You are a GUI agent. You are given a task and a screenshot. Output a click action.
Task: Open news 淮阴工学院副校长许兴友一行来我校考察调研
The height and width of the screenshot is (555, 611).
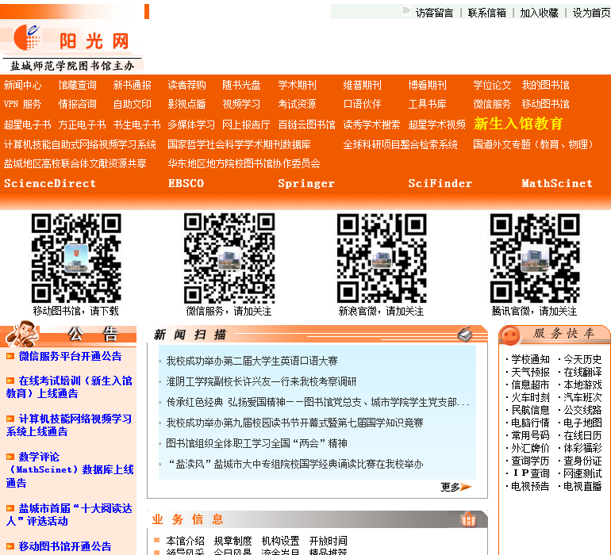coord(261,381)
